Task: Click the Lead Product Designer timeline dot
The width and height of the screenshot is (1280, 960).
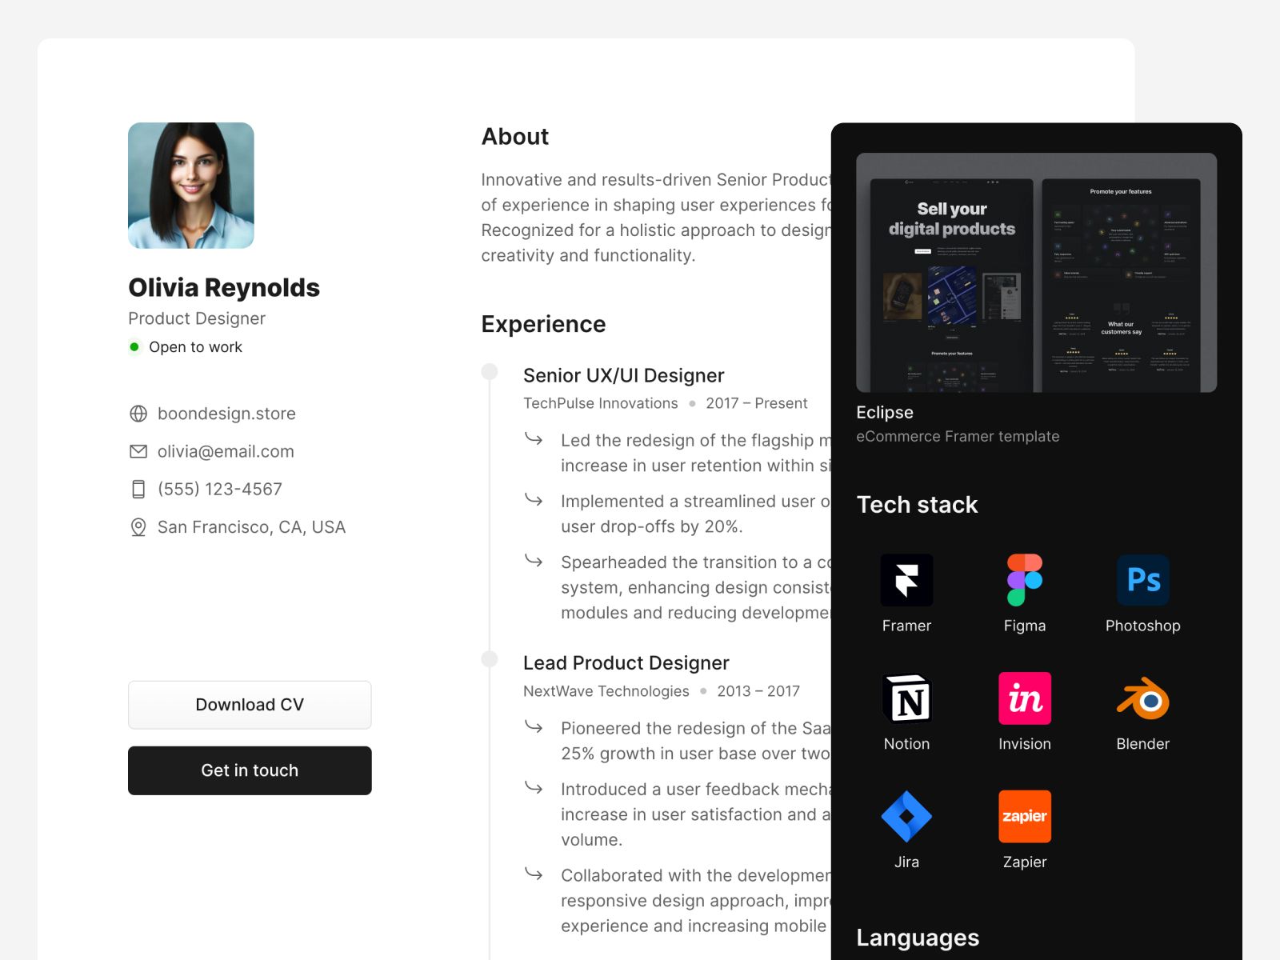Action: tap(490, 659)
